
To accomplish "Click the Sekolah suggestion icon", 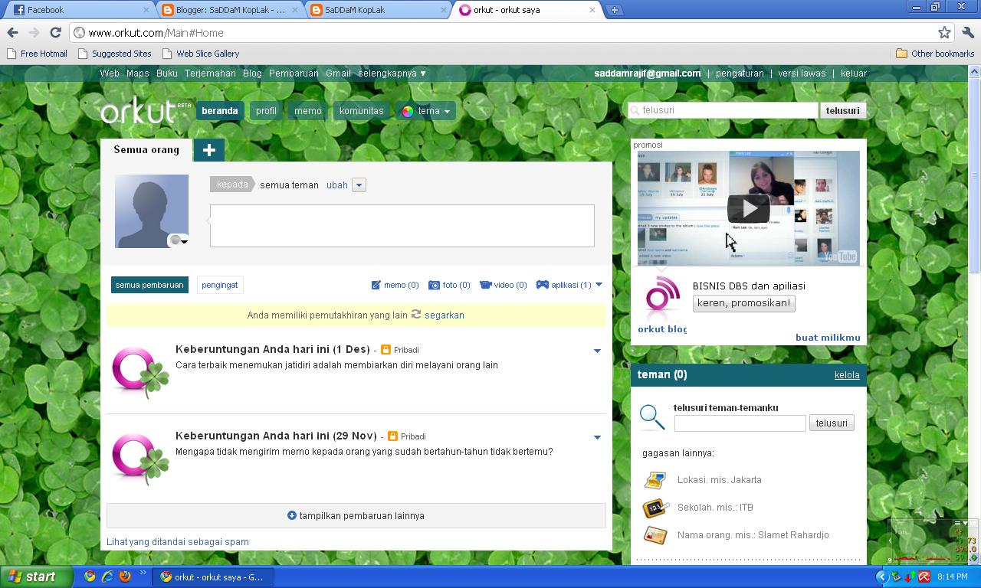I will click(x=655, y=508).
